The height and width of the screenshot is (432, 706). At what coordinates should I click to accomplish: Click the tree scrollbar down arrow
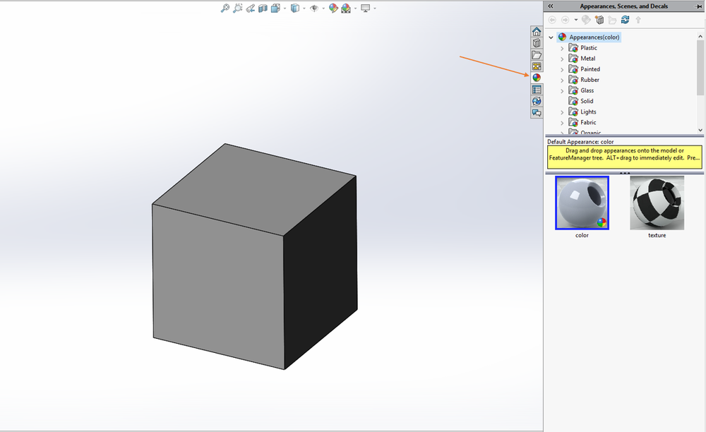click(700, 130)
